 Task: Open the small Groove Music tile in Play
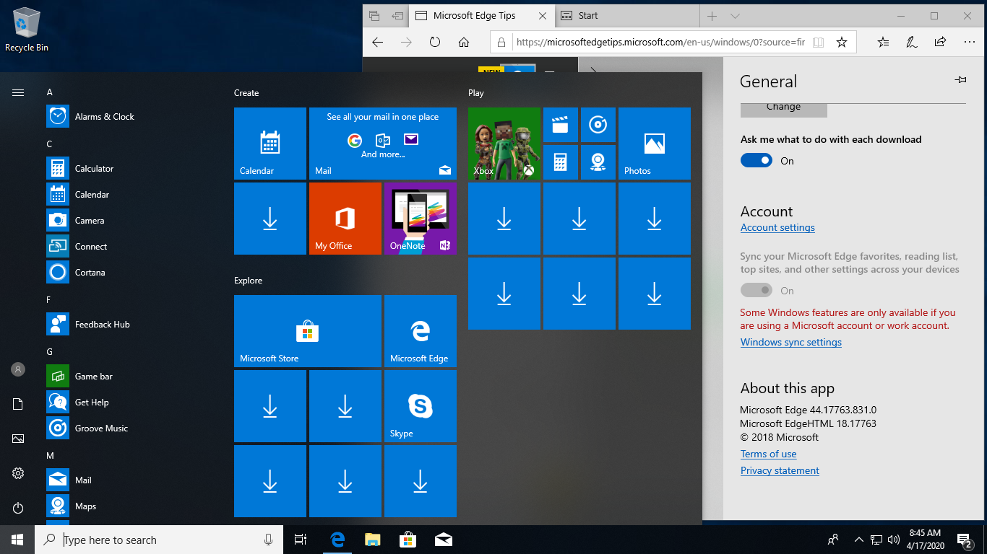598,125
